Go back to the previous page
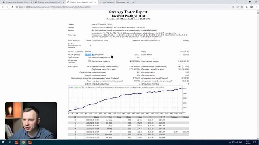Image resolution: width=259 pixels, height=145 pixels. (3, 7)
